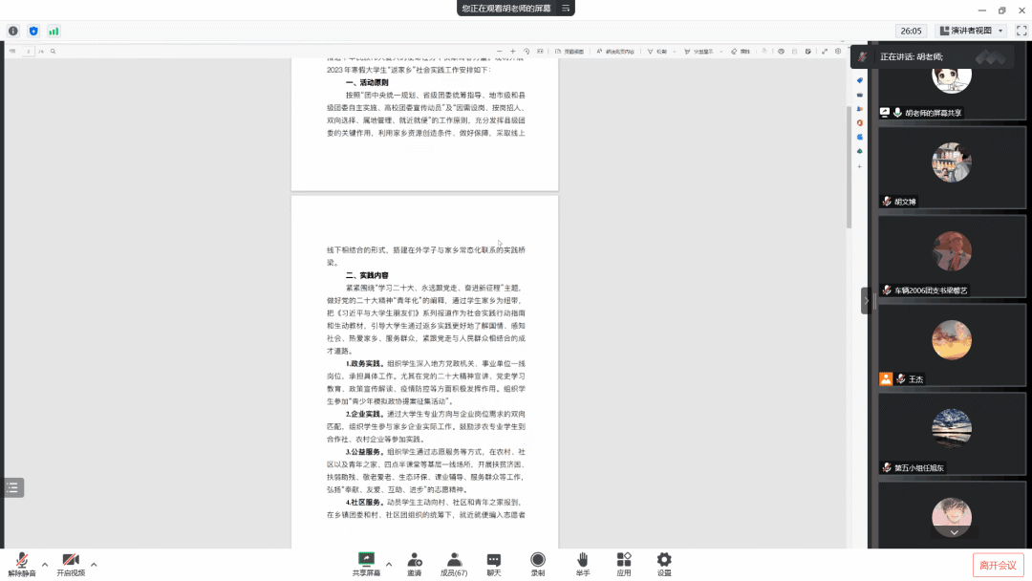This screenshot has width=1032, height=581.
Task: Click the Share Screen (共享屏幕) button
Action: [x=365, y=563]
